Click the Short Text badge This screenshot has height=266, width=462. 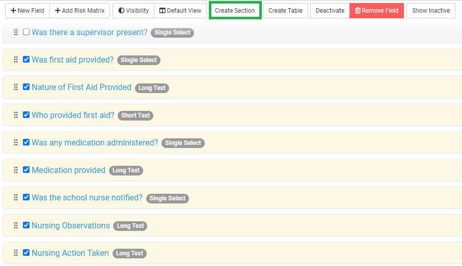click(135, 115)
